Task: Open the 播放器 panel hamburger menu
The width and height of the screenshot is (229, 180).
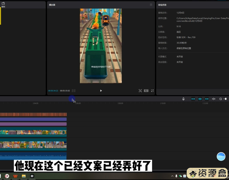Action: tap(151, 5)
